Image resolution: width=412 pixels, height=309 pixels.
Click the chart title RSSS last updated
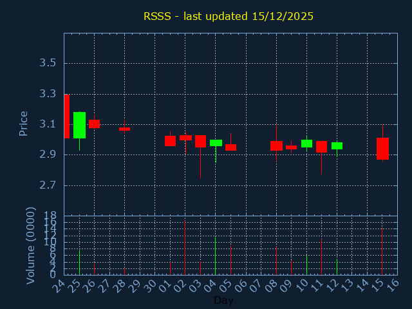[229, 16]
